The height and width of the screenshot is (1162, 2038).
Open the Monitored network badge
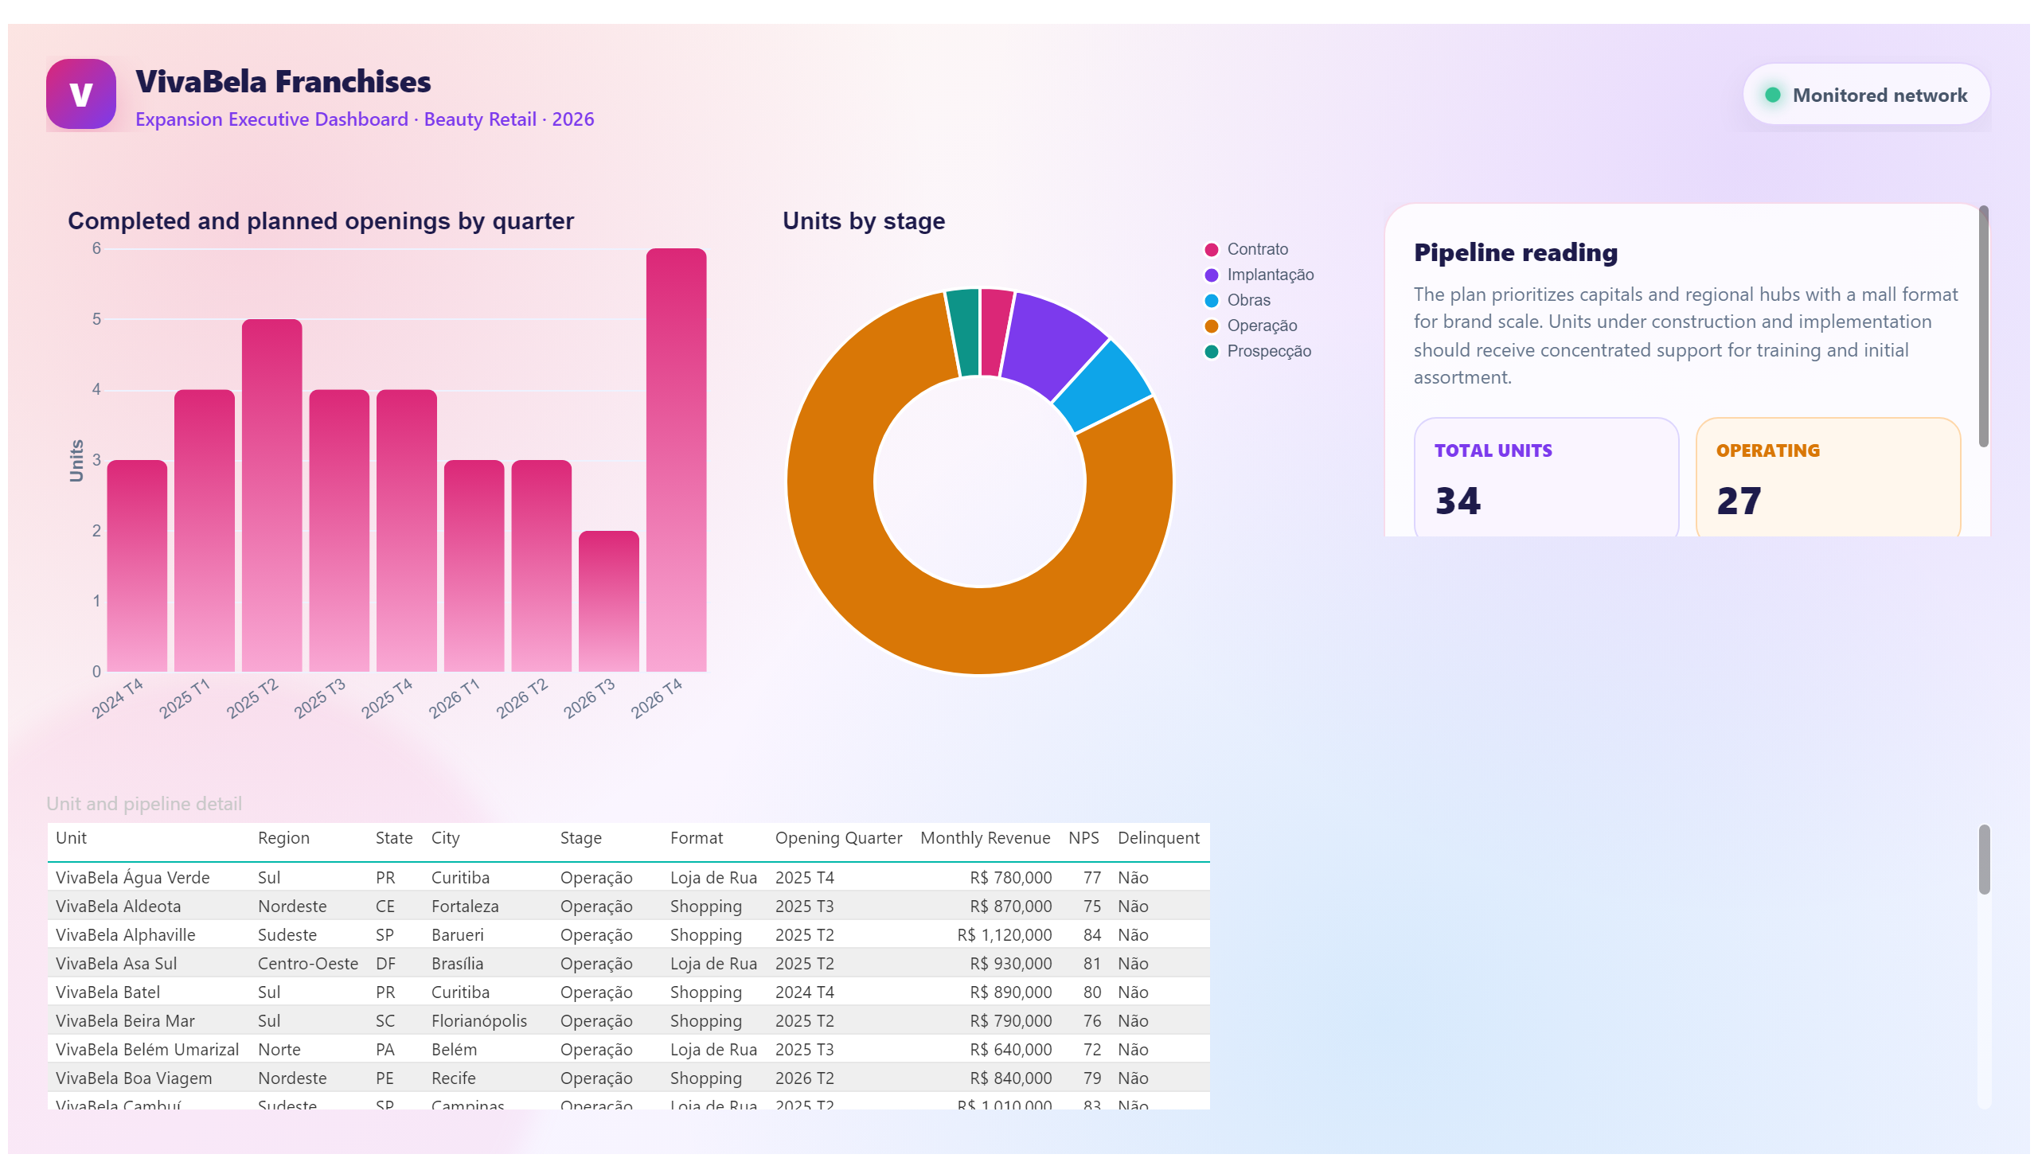pyautogui.click(x=1865, y=95)
